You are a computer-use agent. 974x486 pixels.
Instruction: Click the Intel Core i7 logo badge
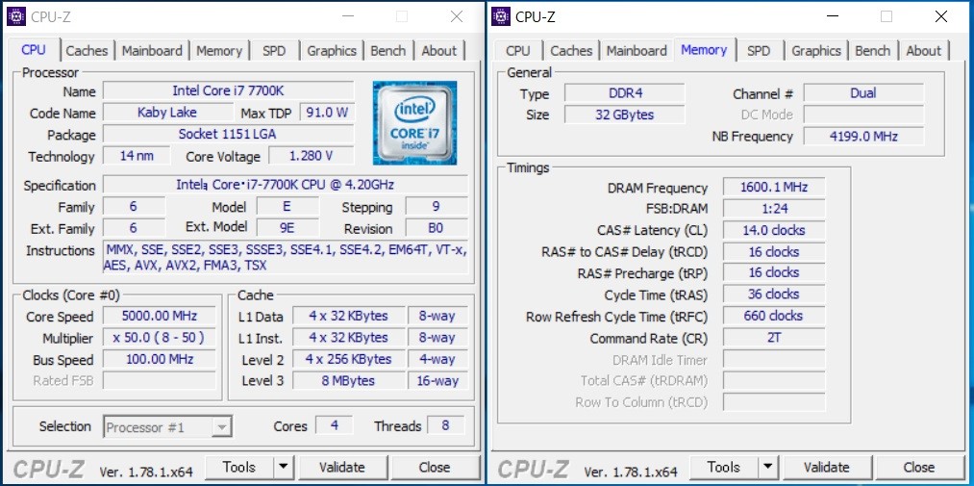coord(415,123)
